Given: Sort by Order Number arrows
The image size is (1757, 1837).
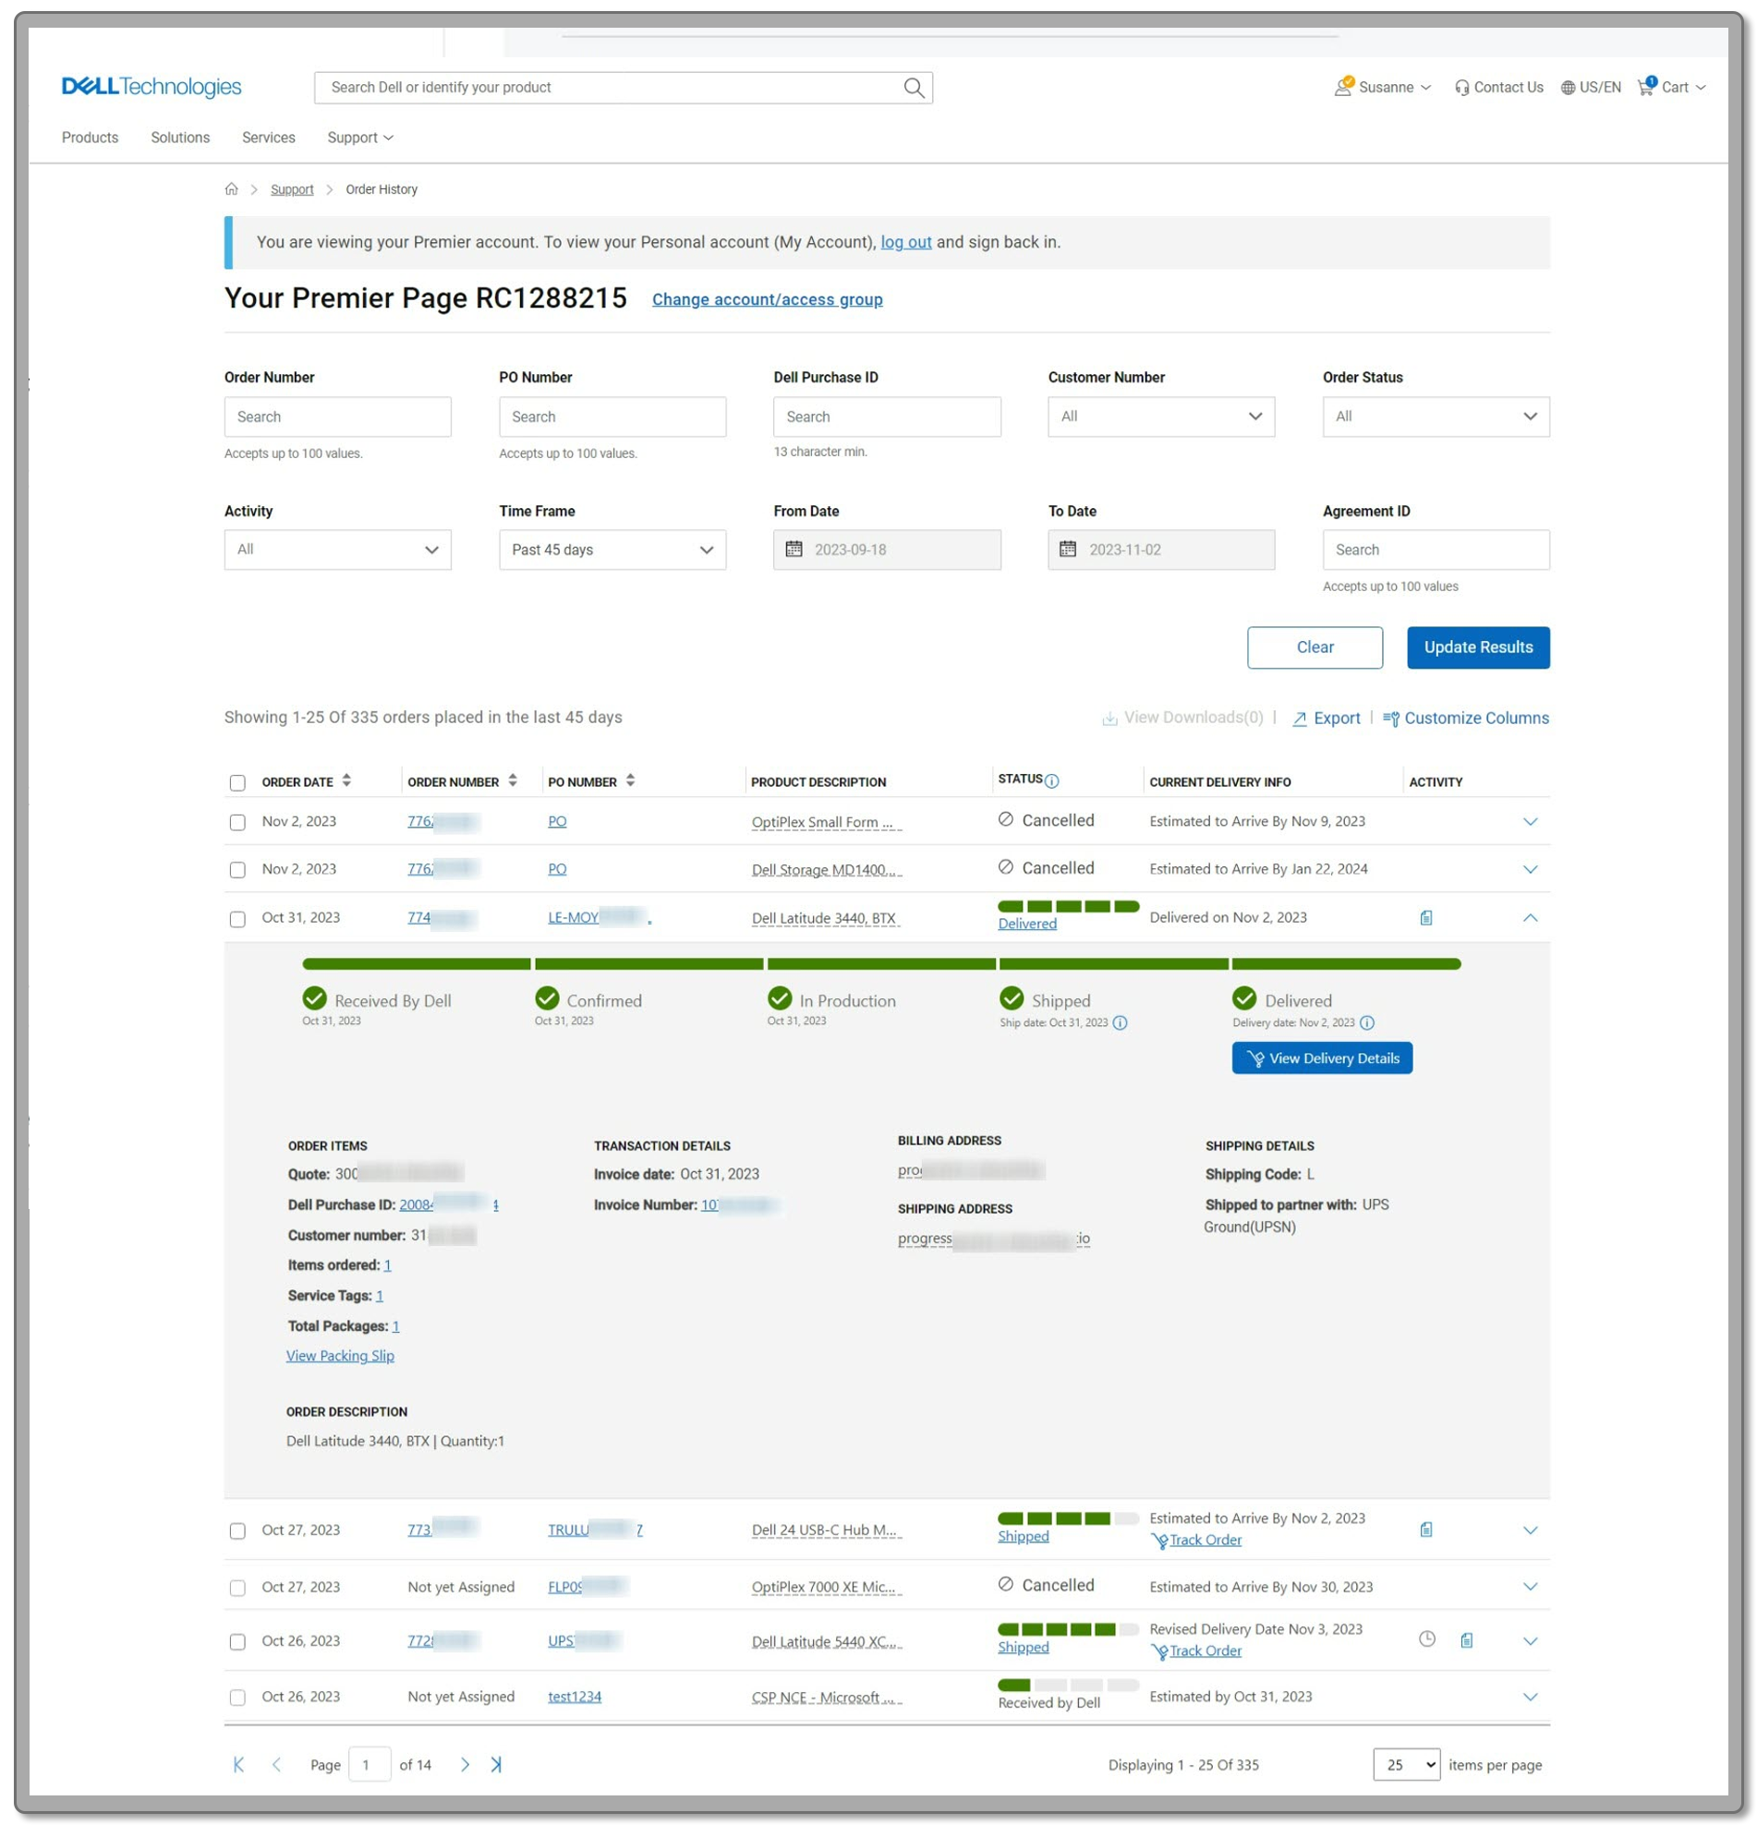Looking at the screenshot, I should tap(513, 780).
